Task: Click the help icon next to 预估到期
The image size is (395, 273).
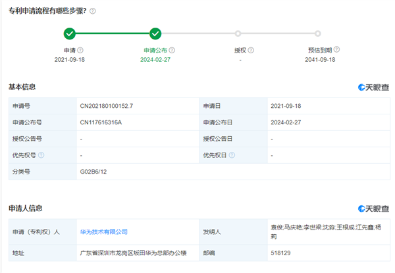Action: (338, 50)
